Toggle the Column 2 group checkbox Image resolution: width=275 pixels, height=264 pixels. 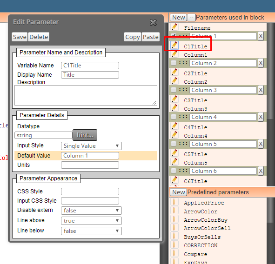pos(174,63)
